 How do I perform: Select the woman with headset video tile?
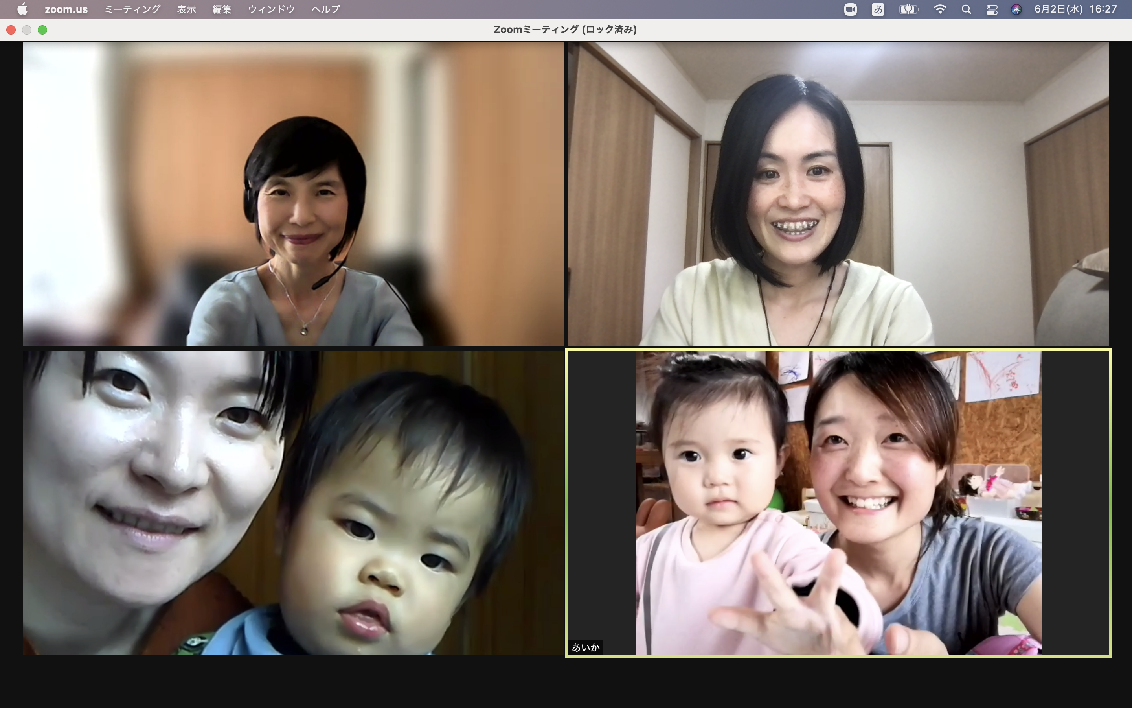click(293, 194)
